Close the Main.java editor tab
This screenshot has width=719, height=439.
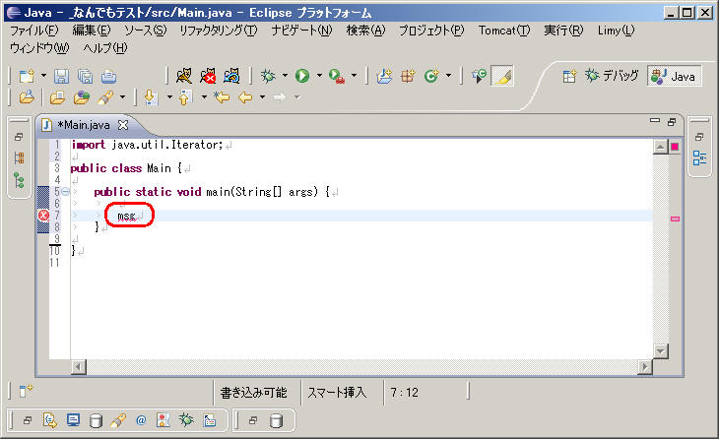point(123,125)
